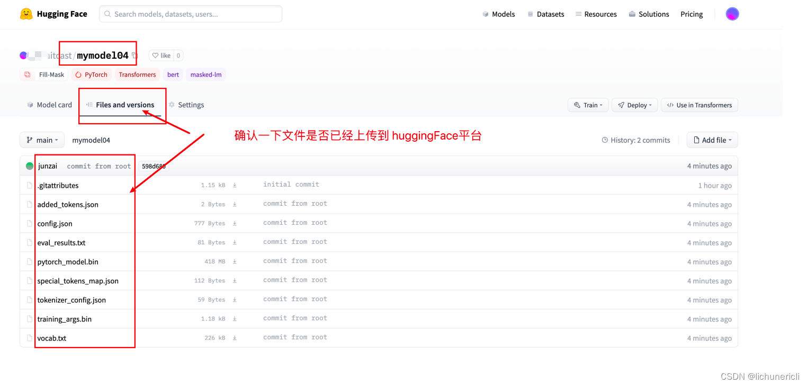Download pytorch_model.bin using the download arrow
The image size is (807, 385).
(235, 261)
